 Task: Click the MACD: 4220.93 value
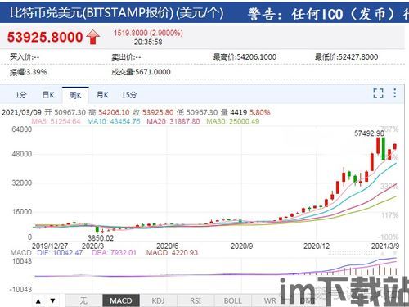point(172,252)
